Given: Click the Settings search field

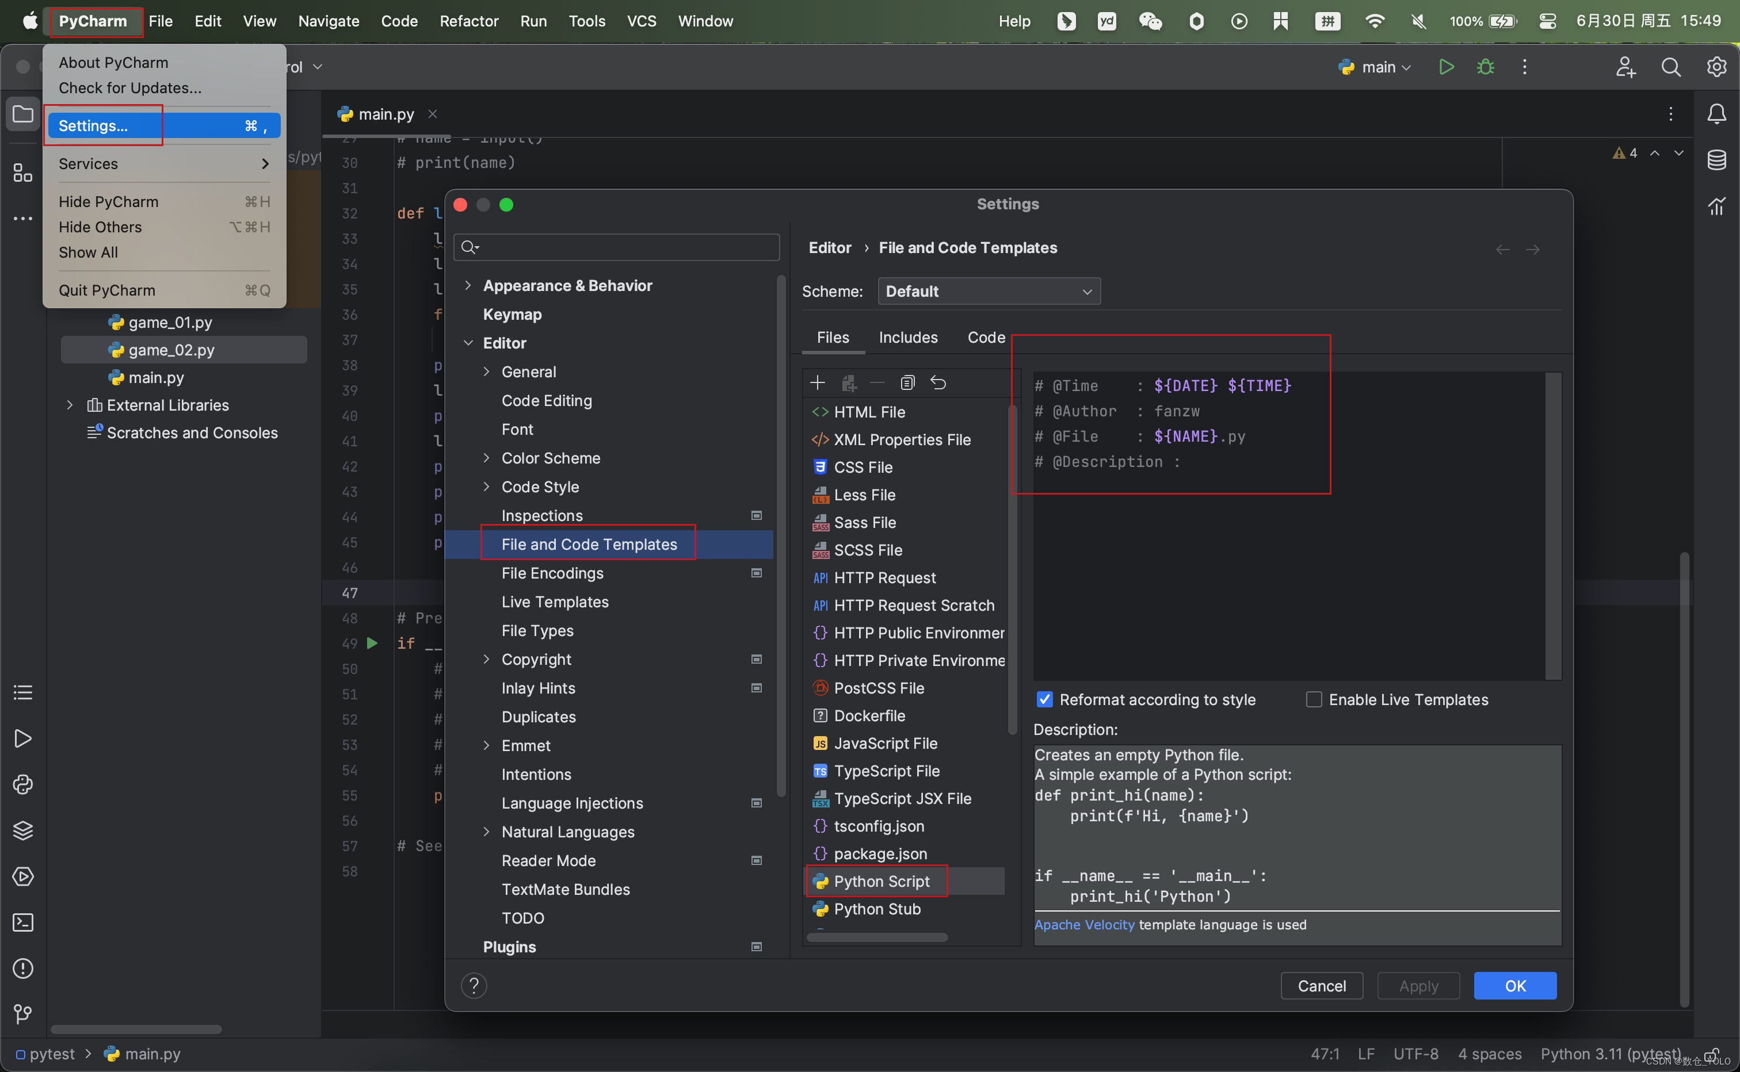Looking at the screenshot, I should click(616, 247).
